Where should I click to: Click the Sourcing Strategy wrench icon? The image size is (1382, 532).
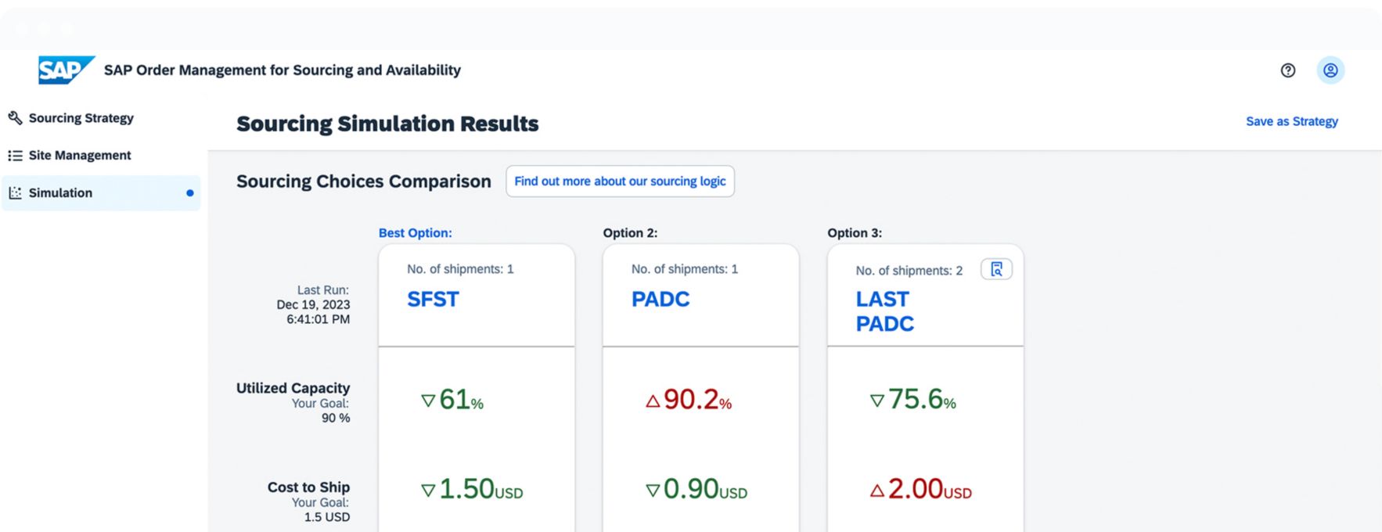15,118
